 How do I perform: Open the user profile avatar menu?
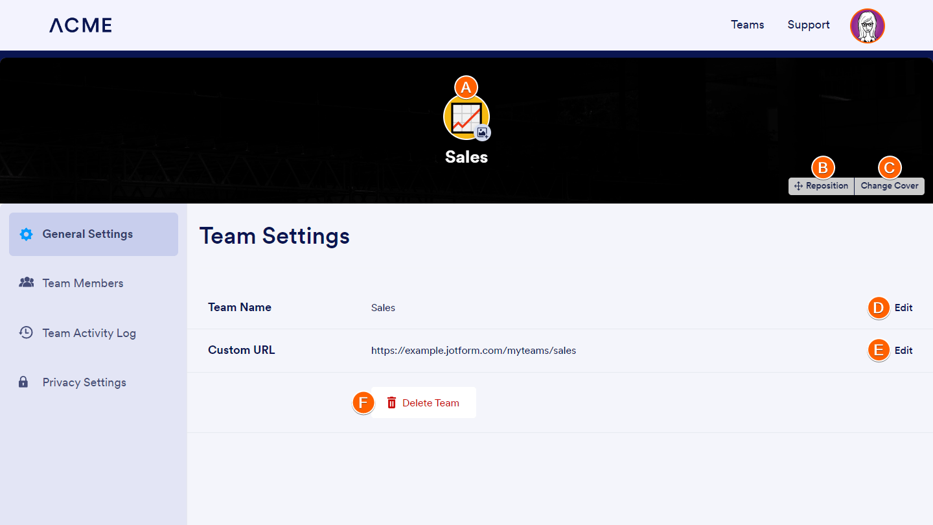(867, 26)
